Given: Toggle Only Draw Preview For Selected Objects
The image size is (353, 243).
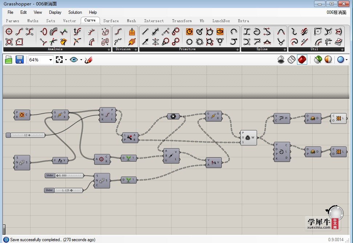Looking at the screenshot, I should pos(318,60).
